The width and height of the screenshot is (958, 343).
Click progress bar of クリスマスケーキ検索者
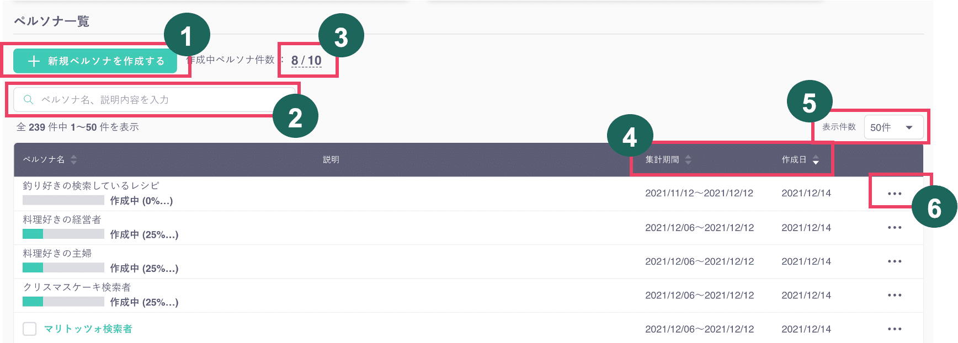pos(63,302)
